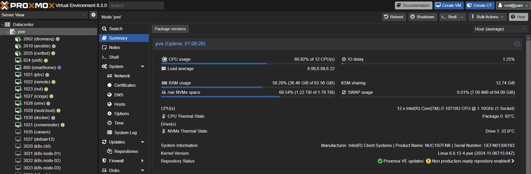Select the Certificates menu item
The image size is (531, 174).
[x=125, y=85]
